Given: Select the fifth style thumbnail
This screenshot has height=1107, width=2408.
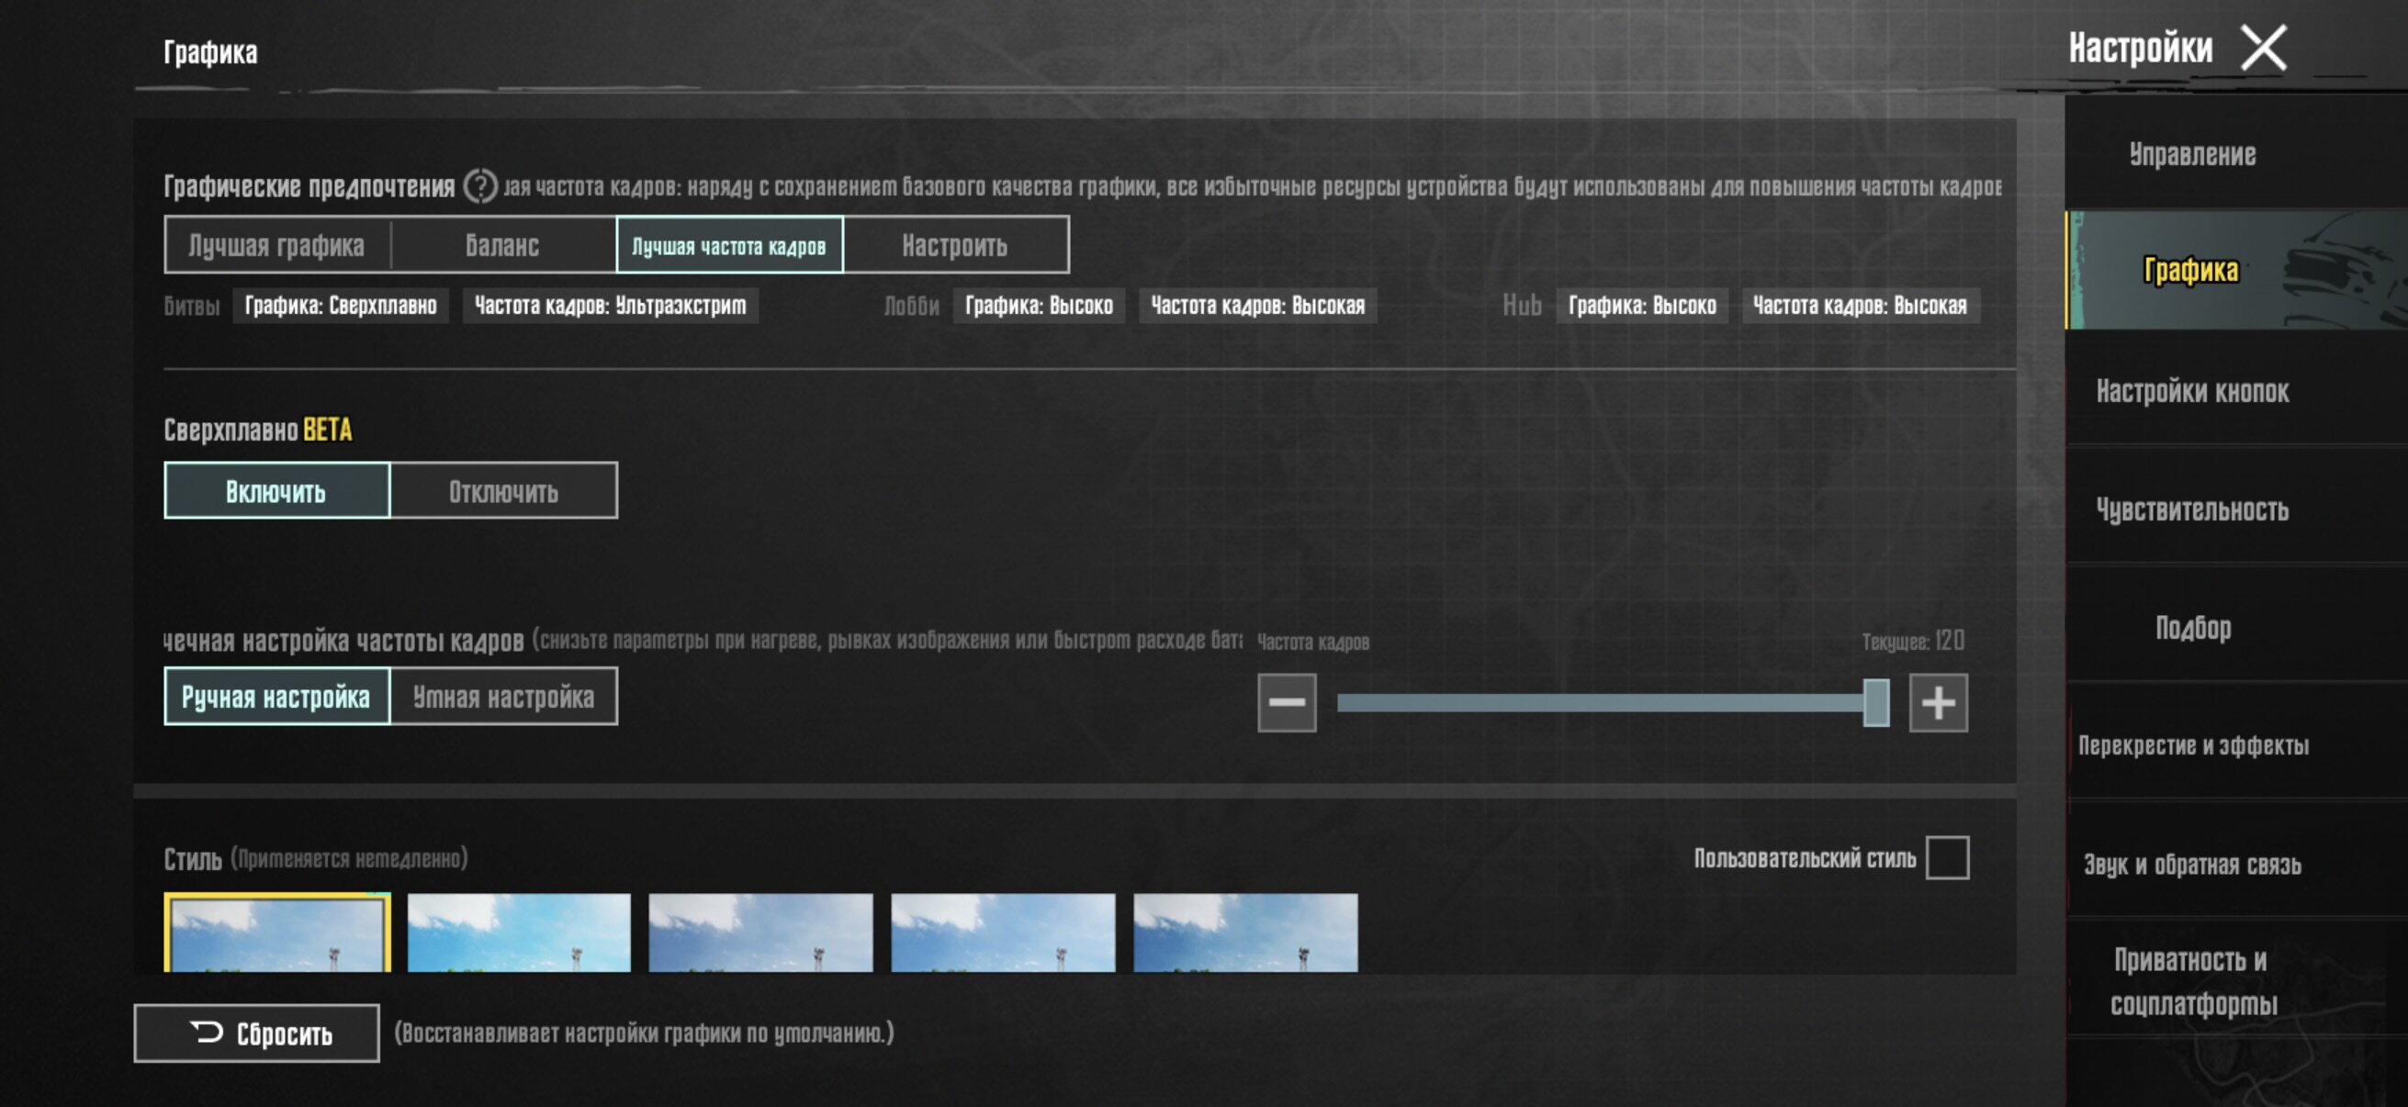Looking at the screenshot, I should 1245,933.
